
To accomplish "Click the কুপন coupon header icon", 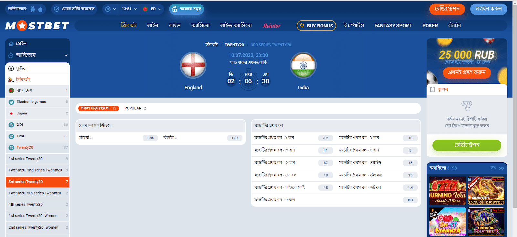I will pyautogui.click(x=432, y=90).
